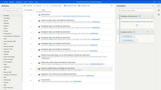
Task: Open the Chiffrement actions category
Action: tap(7, 80)
